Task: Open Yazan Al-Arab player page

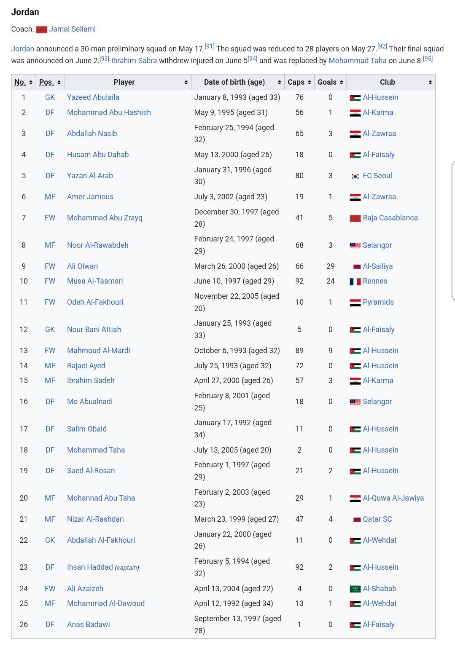Action: click(x=90, y=176)
